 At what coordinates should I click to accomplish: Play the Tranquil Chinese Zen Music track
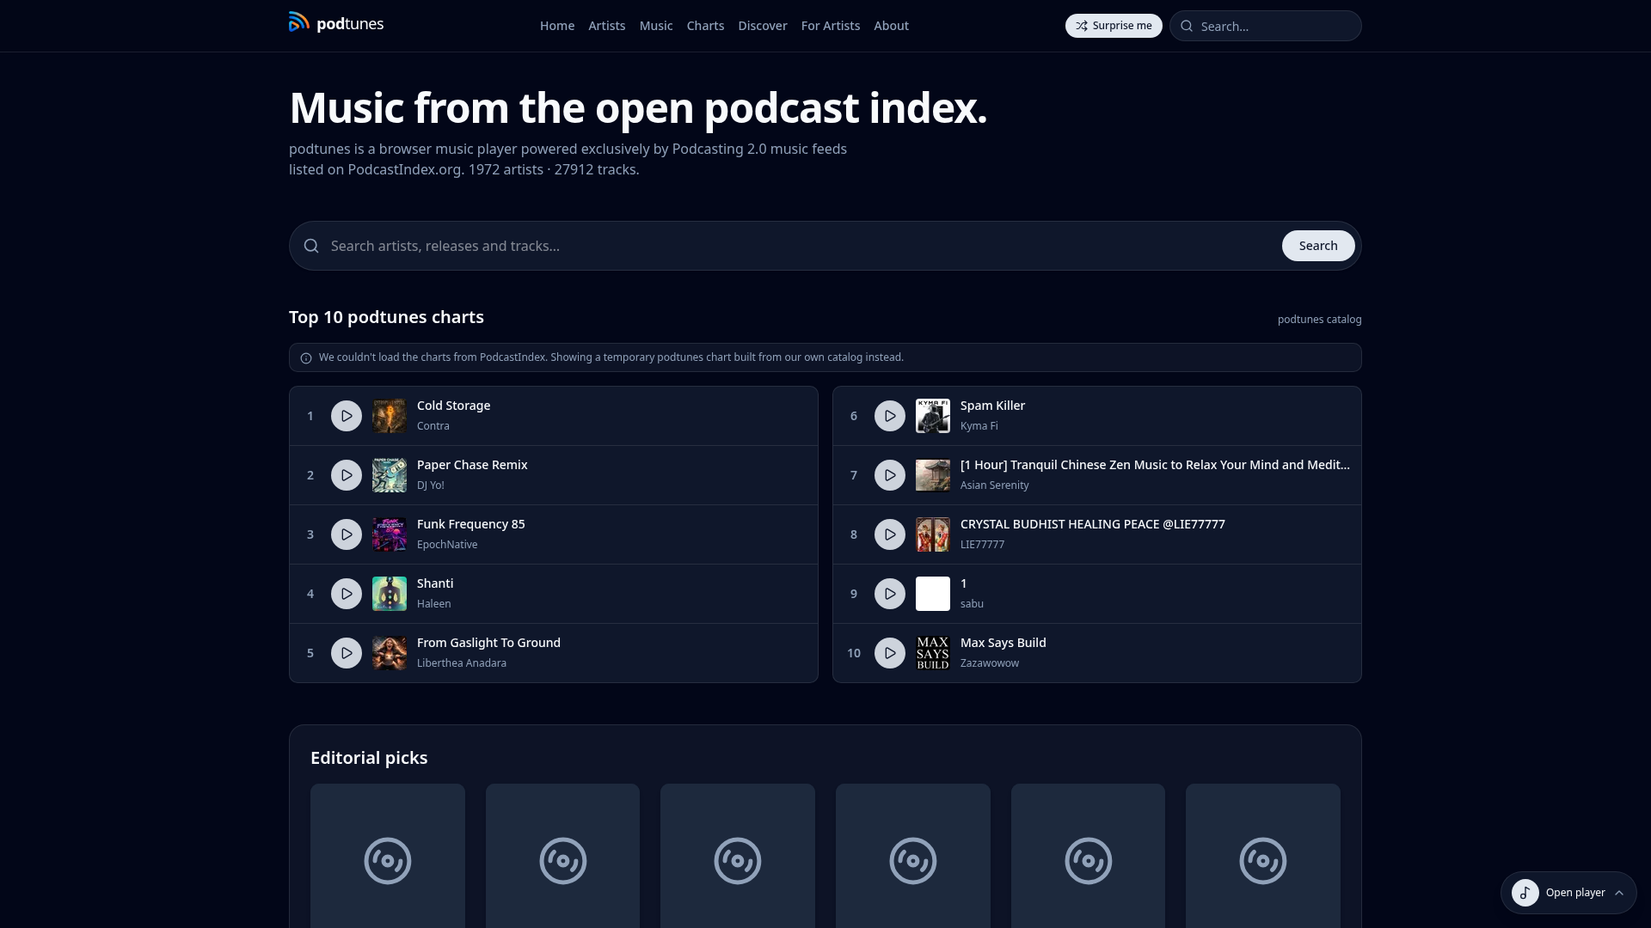(x=890, y=475)
